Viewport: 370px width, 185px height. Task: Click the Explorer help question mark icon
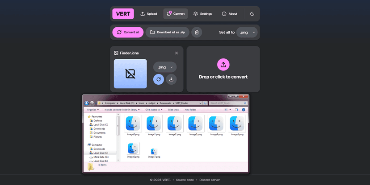(x=244, y=109)
